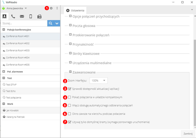
Task: Open the Zoom interfejsu 100% dropdown
Action: [99, 80]
